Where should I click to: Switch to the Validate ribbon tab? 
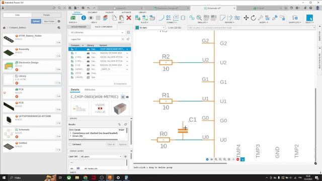tap(109, 13)
